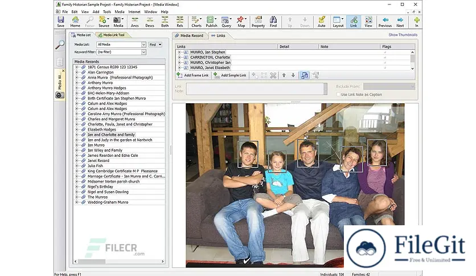Select MUNRO, Janet Elizabeth link row
The image size is (476, 276).
(x=210, y=68)
